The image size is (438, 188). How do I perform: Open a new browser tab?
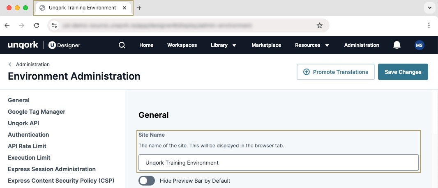tap(139, 8)
